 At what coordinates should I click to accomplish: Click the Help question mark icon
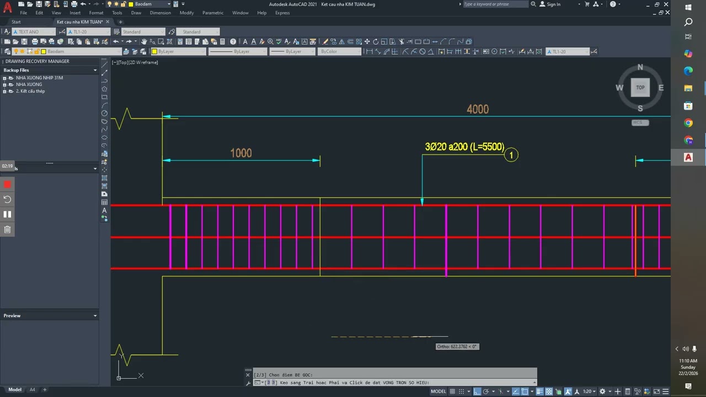(233, 41)
